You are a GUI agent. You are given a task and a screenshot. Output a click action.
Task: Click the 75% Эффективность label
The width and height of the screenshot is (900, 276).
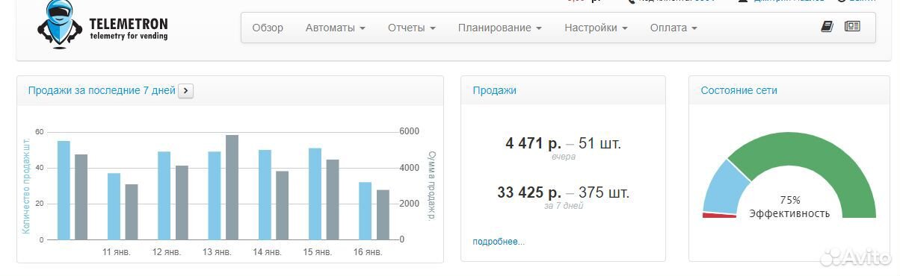tap(789, 207)
